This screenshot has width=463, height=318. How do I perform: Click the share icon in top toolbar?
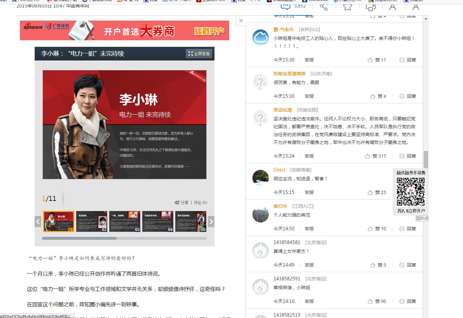(324, 7)
